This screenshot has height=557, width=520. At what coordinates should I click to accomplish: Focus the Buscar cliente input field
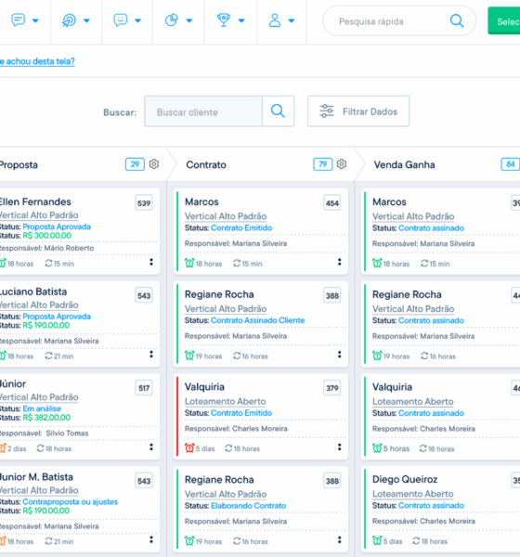click(203, 111)
